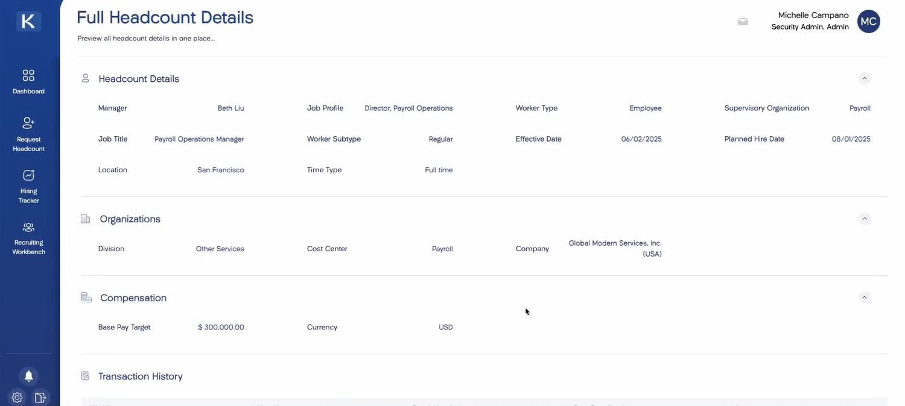Viewport: 905px width, 406px height.
Task: Click the Payroll supervisory organization value
Action: pyautogui.click(x=860, y=108)
